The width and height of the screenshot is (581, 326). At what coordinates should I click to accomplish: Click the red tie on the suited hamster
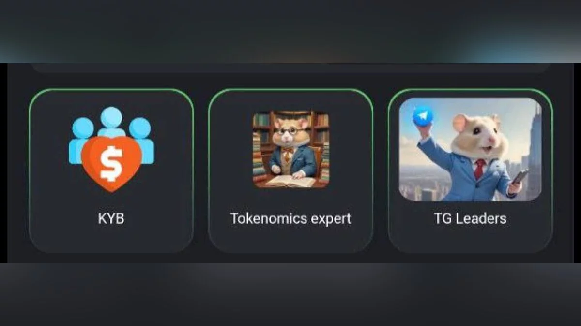pos(479,169)
